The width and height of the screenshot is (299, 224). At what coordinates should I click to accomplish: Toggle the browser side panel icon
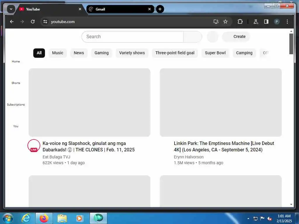click(266, 22)
